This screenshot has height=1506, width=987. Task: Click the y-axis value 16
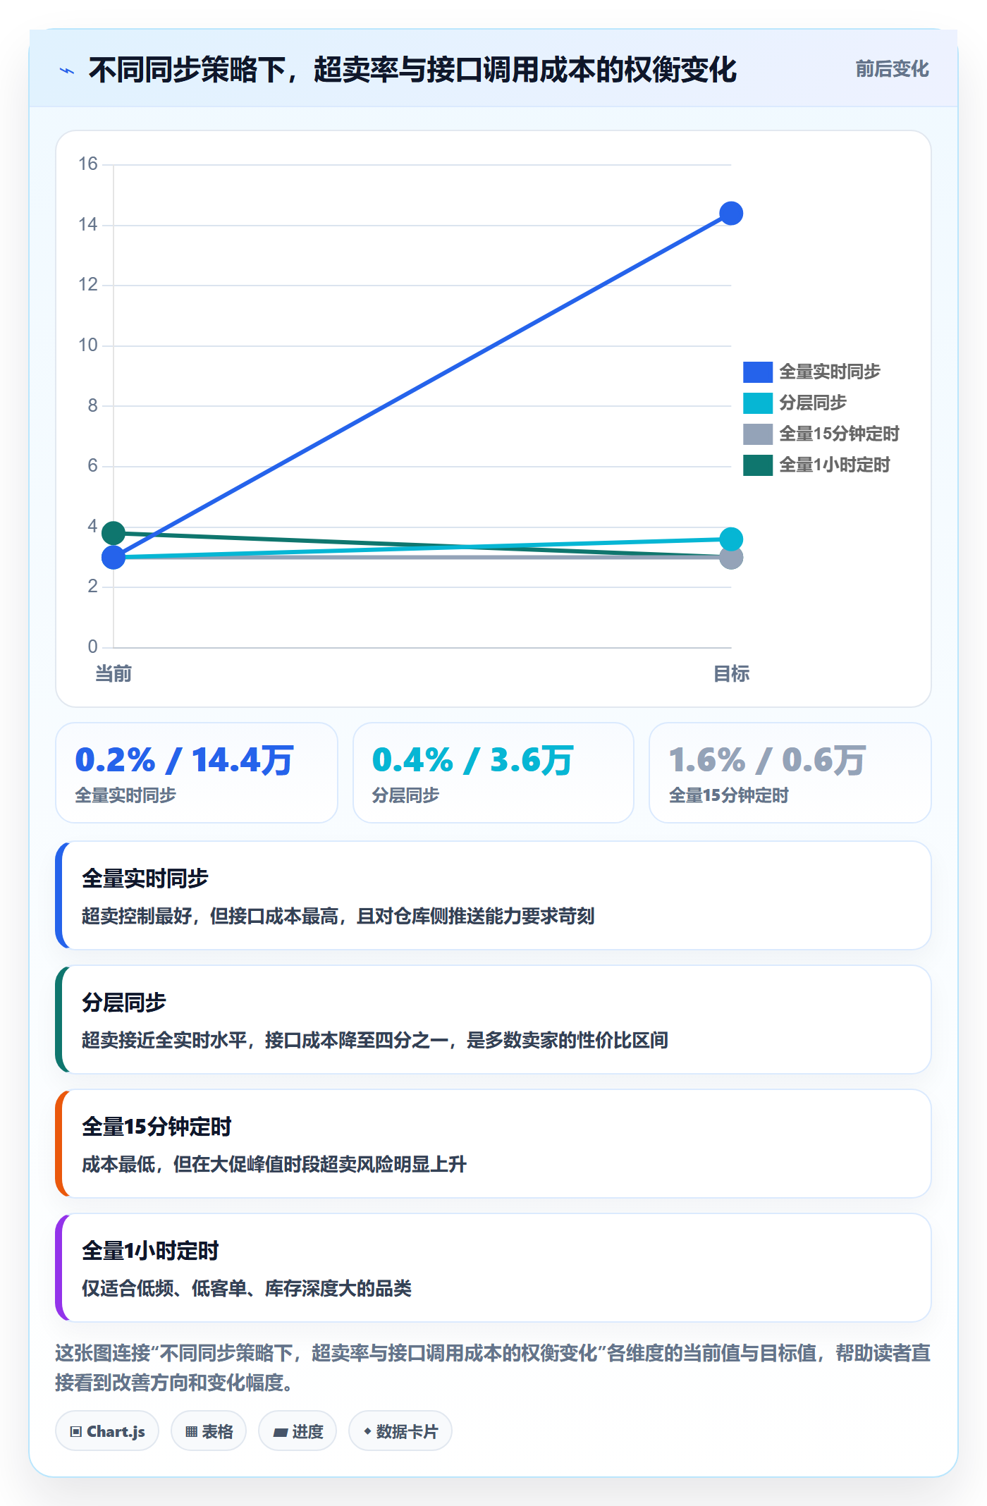tap(88, 164)
